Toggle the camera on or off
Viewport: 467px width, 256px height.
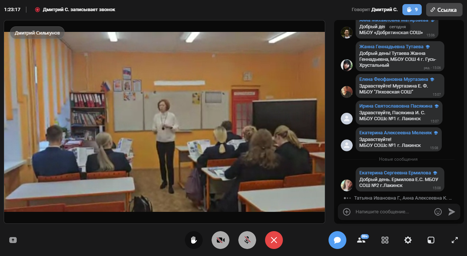click(x=221, y=240)
